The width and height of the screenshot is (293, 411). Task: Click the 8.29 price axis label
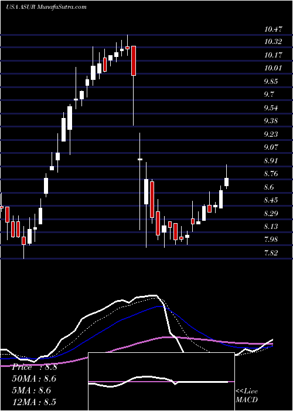click(271, 213)
